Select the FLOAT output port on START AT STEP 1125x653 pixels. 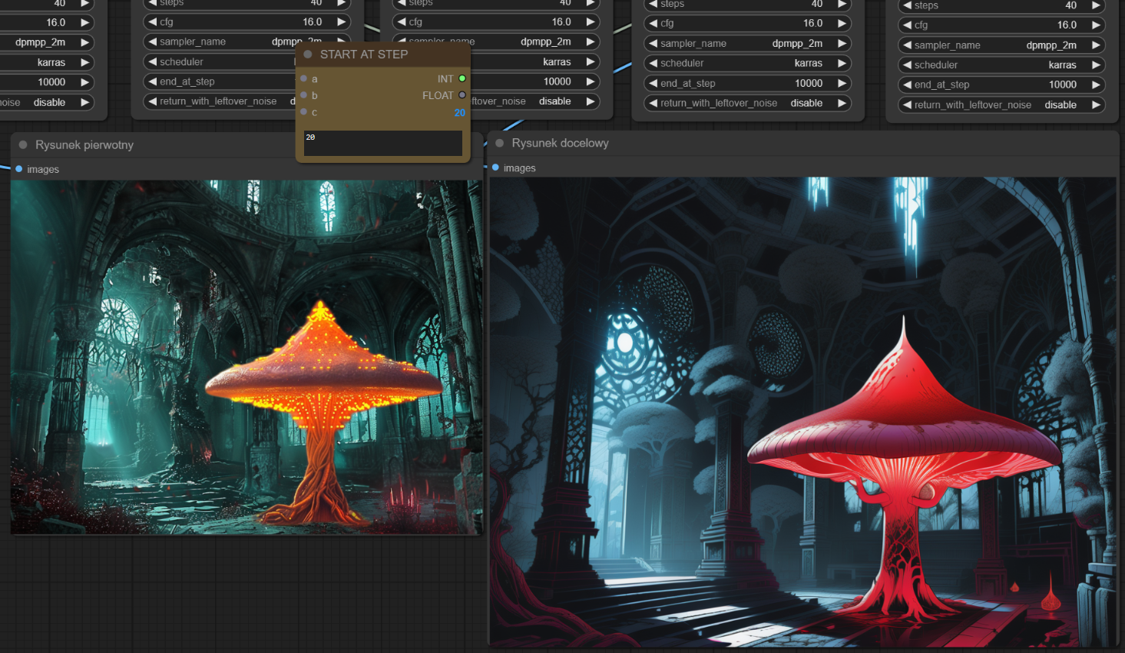(x=462, y=95)
